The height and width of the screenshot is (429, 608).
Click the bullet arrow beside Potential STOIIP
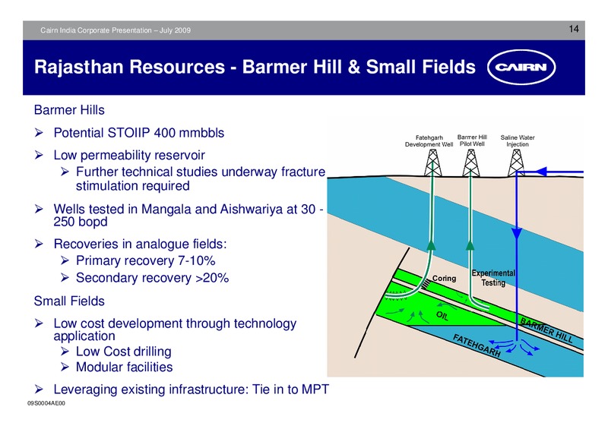(39, 133)
